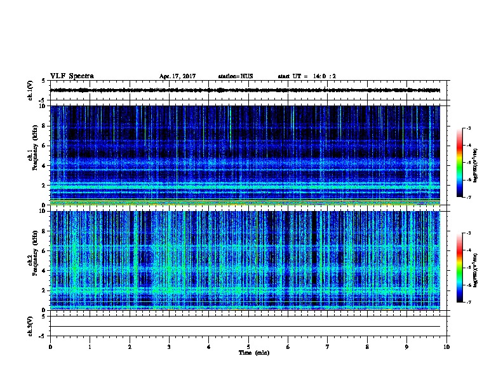Click the "Time (min)" x-axis label
The height and width of the screenshot is (389, 503).
pos(254,353)
